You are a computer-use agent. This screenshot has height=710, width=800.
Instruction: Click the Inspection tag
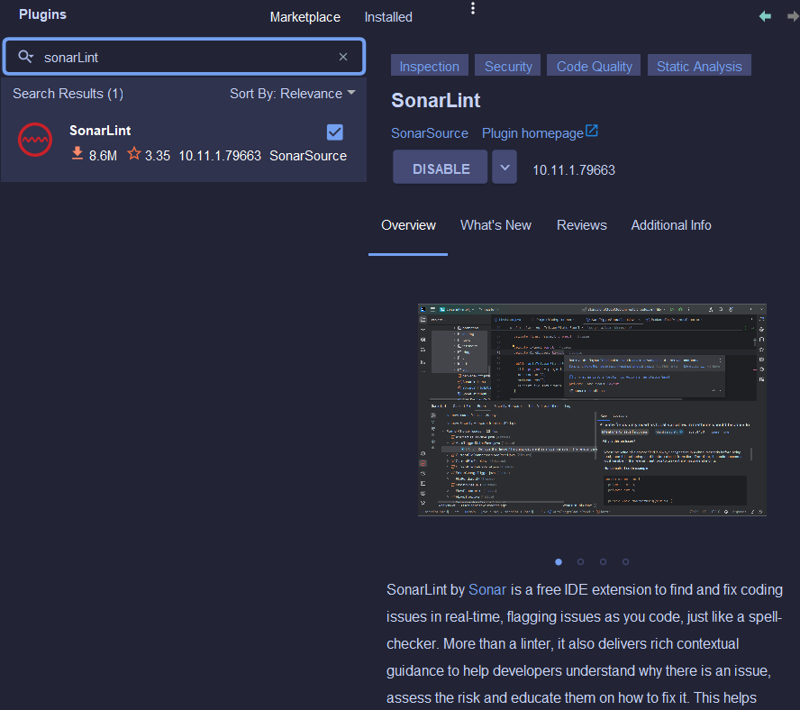click(x=430, y=66)
